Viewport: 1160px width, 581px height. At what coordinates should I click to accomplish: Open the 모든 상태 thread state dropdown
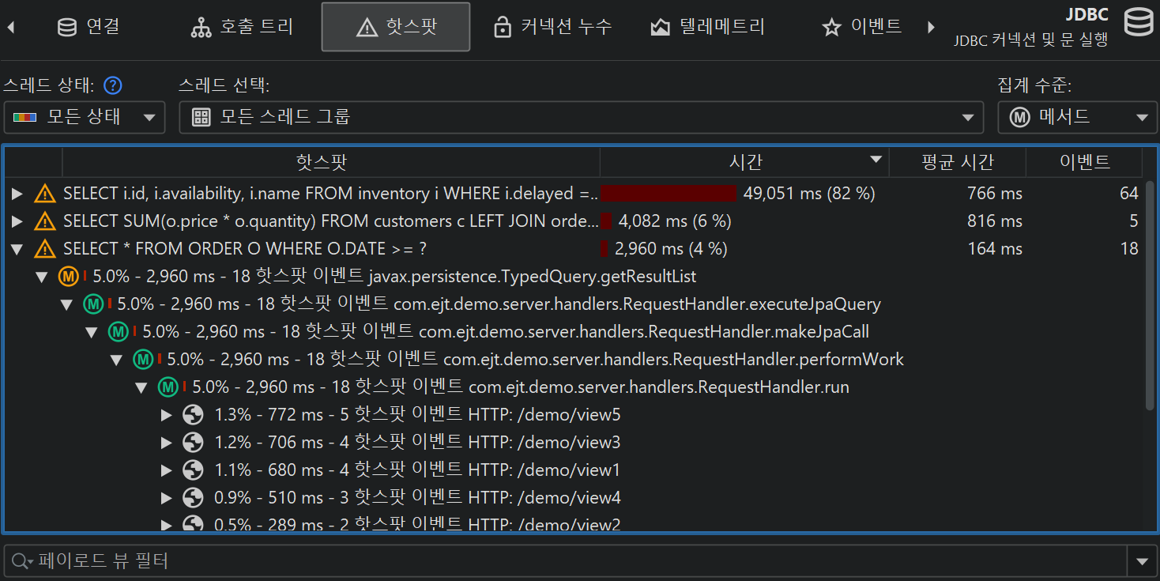(85, 117)
